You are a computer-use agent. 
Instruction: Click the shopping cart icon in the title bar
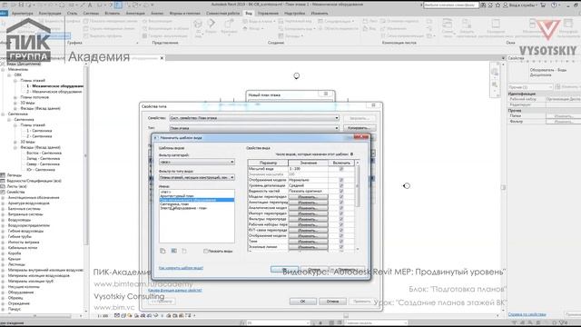(543, 5)
